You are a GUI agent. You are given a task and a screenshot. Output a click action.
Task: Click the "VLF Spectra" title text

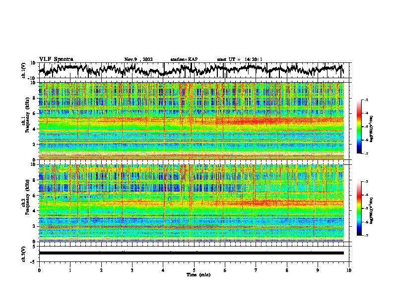(56, 59)
